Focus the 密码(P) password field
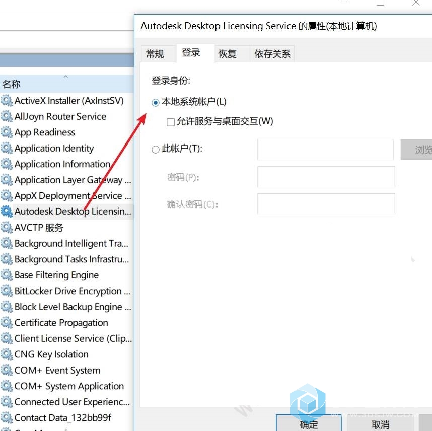Viewport: 432px width, 431px height. (326, 177)
